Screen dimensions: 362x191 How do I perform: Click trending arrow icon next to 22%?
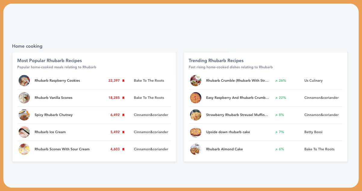point(276,98)
